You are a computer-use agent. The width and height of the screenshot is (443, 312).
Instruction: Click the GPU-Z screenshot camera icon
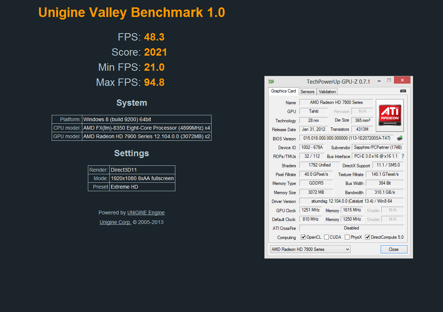[x=403, y=91]
